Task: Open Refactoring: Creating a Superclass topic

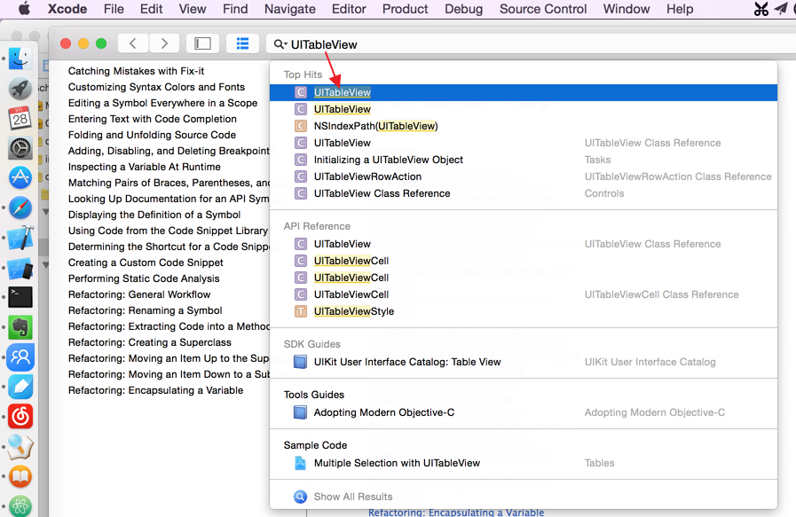Action: 150,342
